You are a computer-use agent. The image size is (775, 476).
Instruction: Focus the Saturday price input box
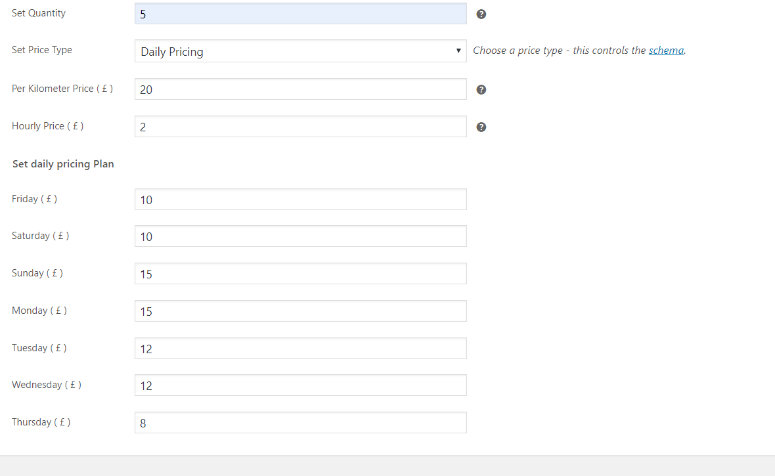(300, 236)
